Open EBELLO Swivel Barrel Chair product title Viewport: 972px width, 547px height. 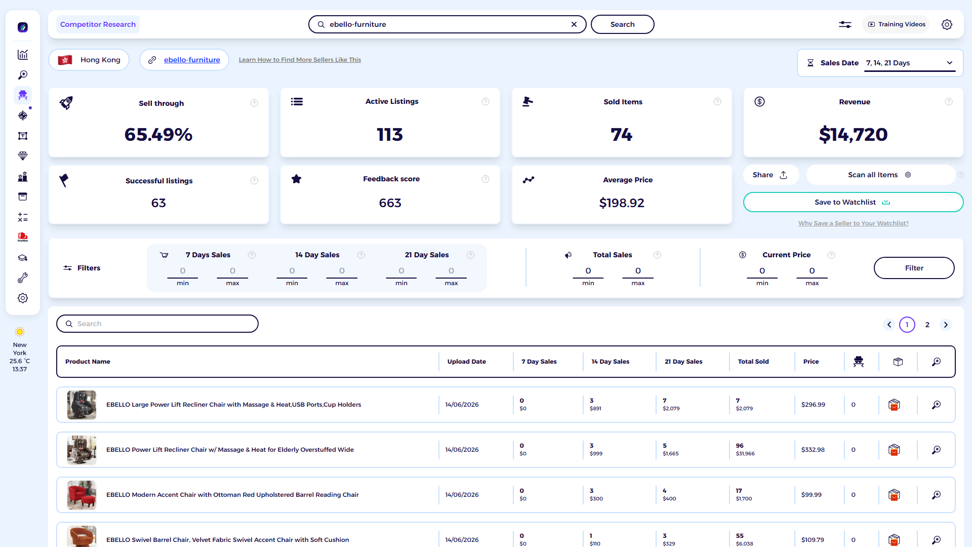[x=227, y=540]
